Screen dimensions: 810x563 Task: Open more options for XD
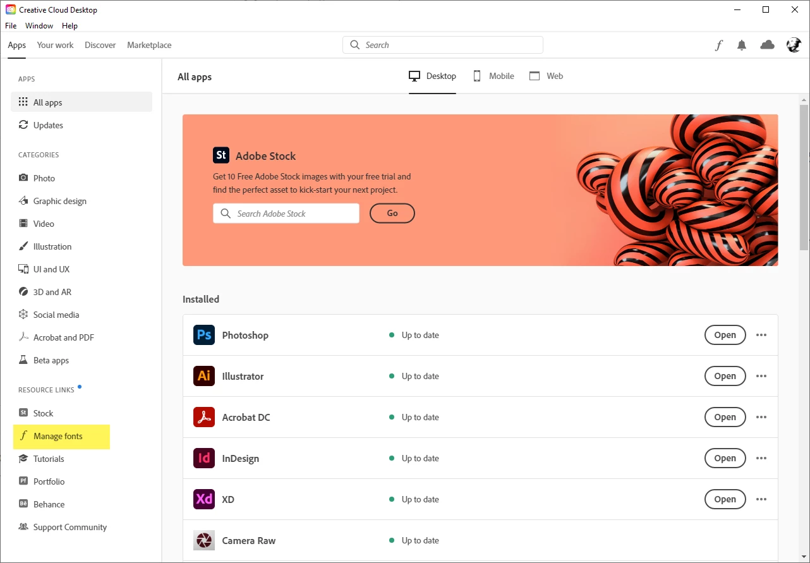[761, 499]
